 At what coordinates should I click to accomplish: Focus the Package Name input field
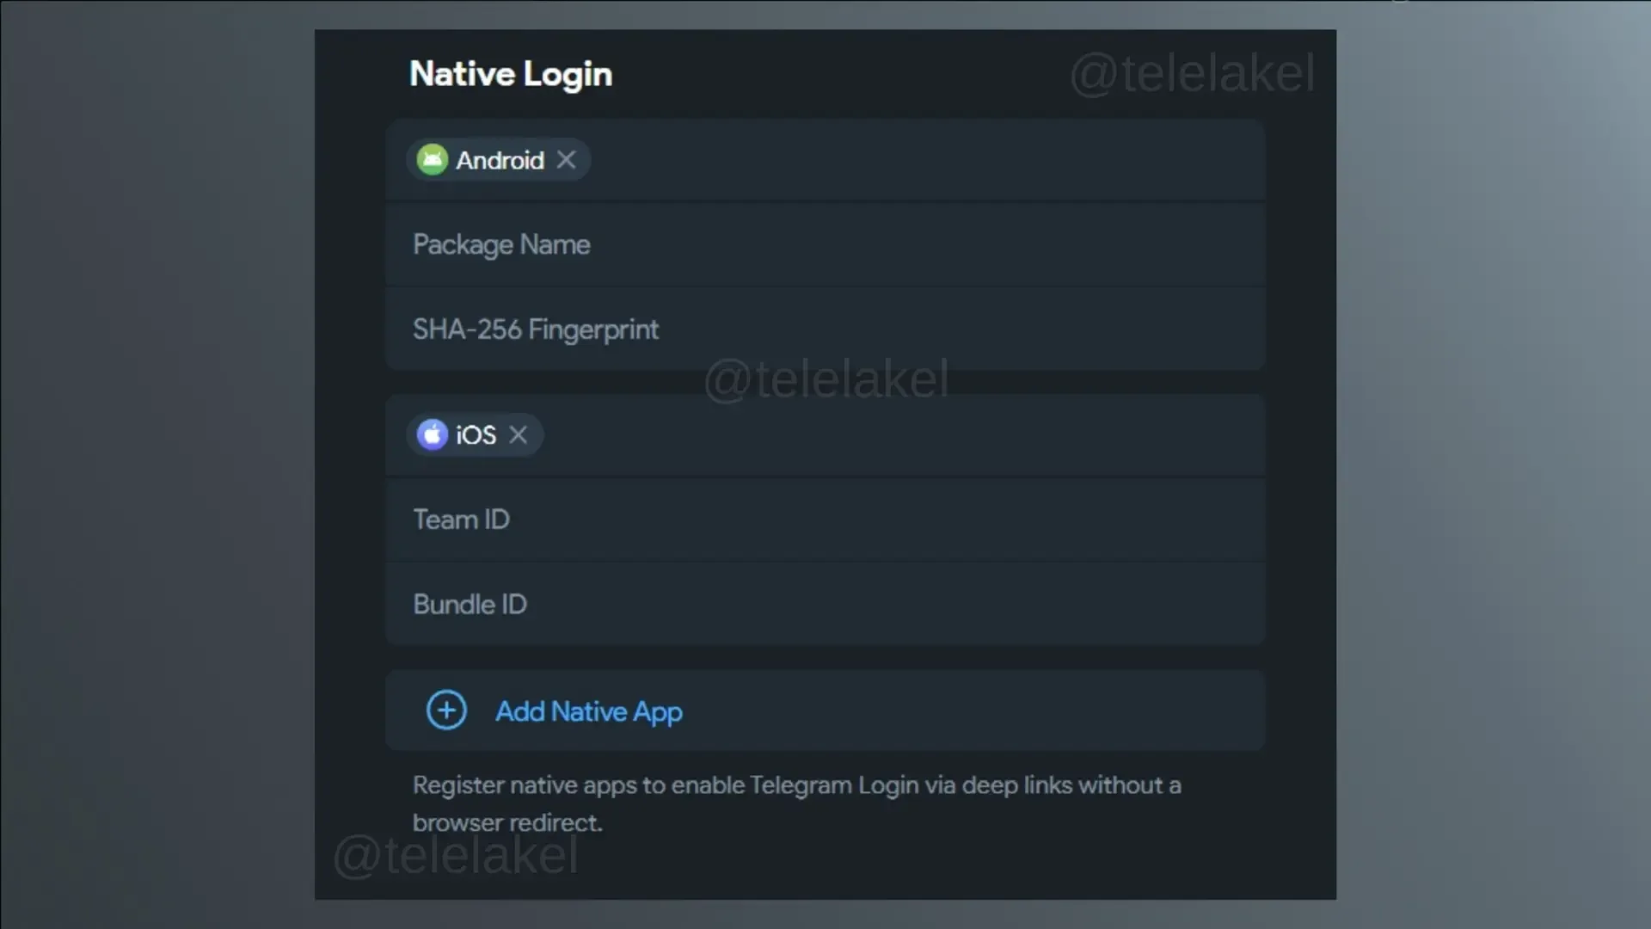pos(825,245)
